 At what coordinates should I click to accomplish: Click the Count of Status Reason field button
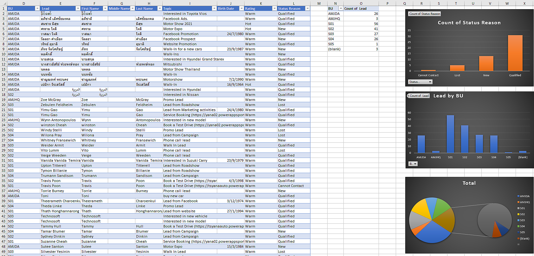[x=425, y=14]
